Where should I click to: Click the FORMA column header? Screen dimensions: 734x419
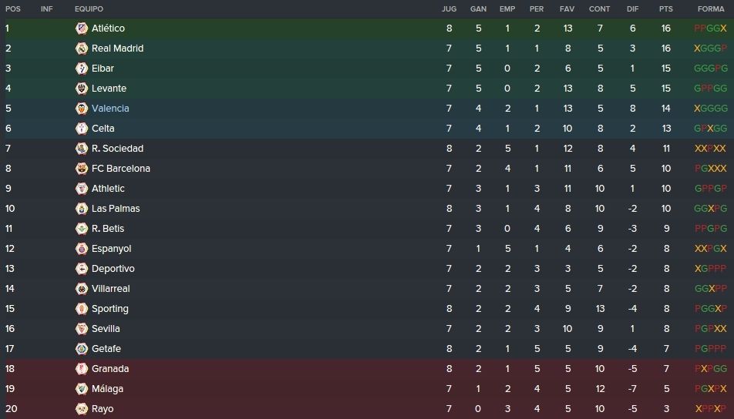(711, 9)
